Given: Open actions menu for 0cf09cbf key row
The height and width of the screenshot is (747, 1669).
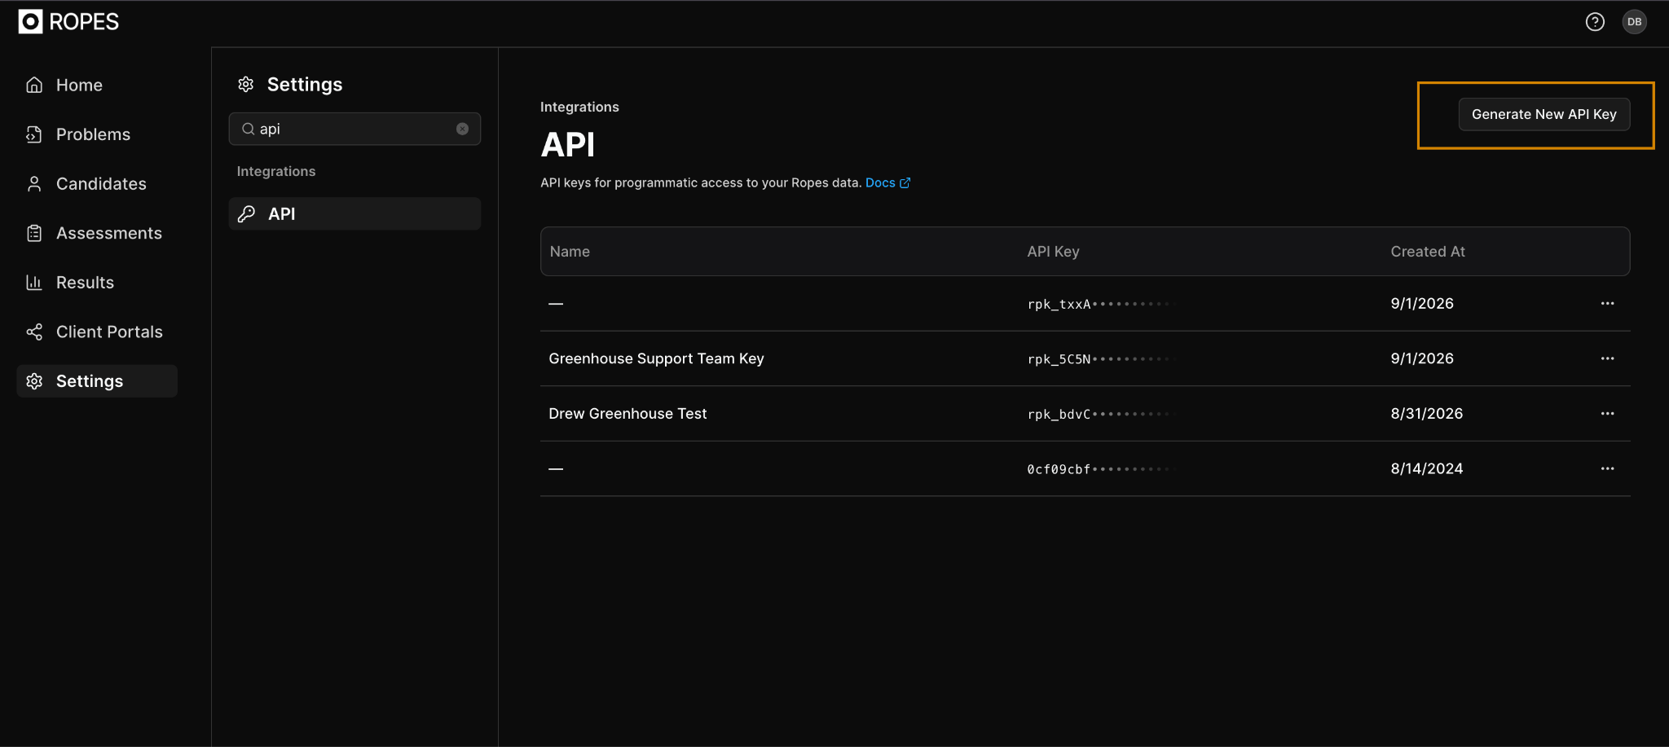Looking at the screenshot, I should coord(1607,468).
